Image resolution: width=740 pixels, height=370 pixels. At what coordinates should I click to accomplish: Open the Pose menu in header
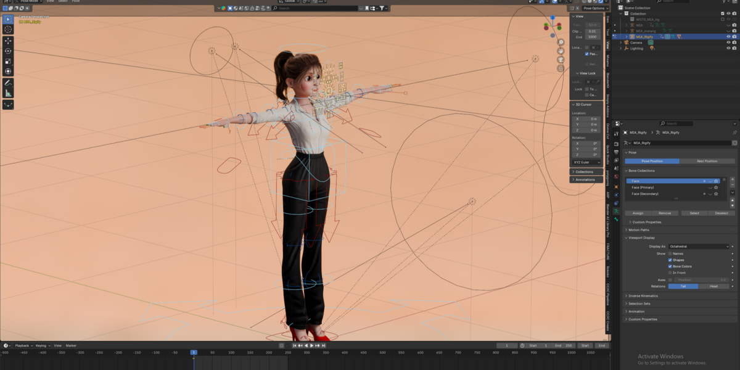[x=76, y=1]
